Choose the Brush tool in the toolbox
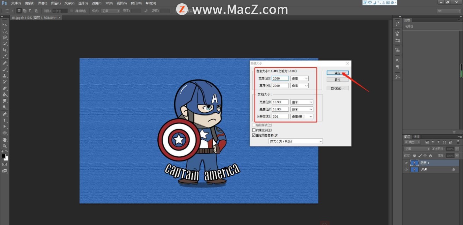The width and height of the screenshot is (463, 225). click(5, 70)
